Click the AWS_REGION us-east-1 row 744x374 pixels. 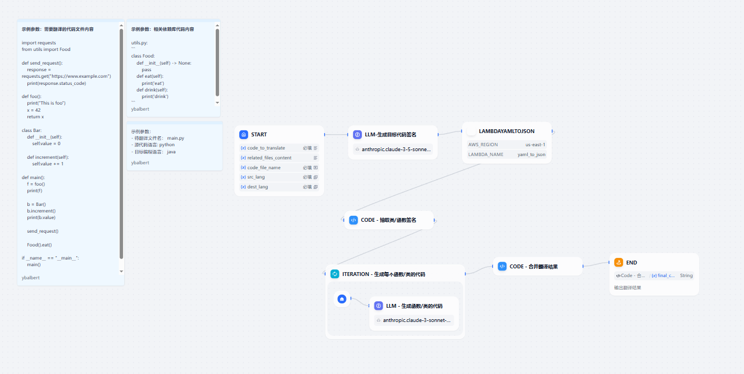pyautogui.click(x=506, y=145)
